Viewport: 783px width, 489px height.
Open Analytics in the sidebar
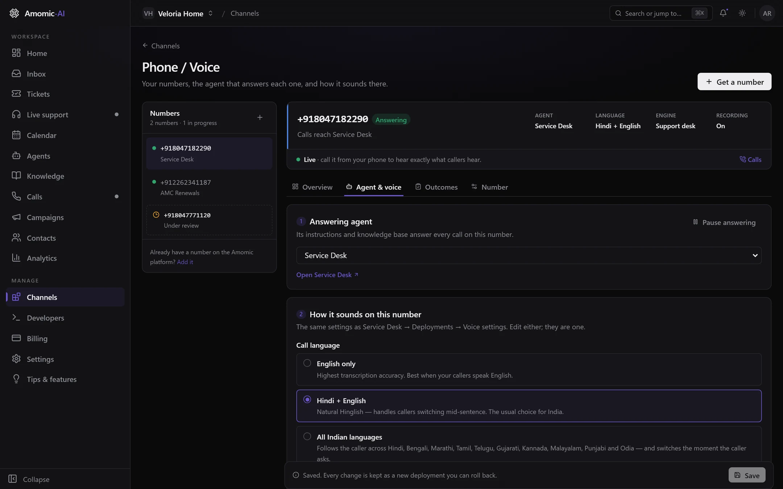[65, 258]
